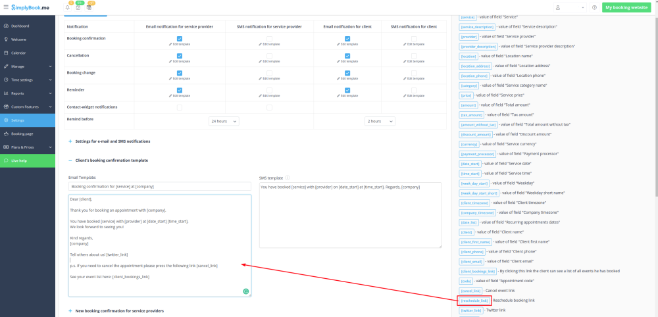Go to Booking page in sidebar
This screenshot has height=317, width=658.
click(x=22, y=134)
